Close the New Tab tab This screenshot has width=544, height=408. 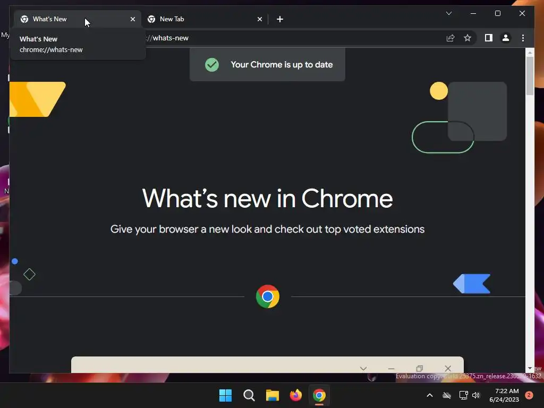(x=259, y=19)
